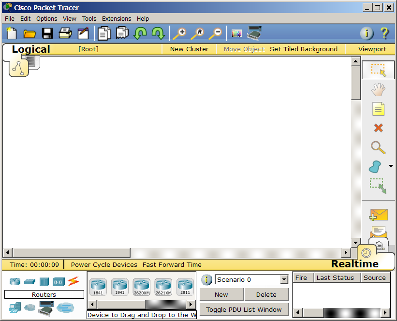The width and height of the screenshot is (397, 321).
Task: Select the Inspect magnifier tool
Action: (378, 147)
